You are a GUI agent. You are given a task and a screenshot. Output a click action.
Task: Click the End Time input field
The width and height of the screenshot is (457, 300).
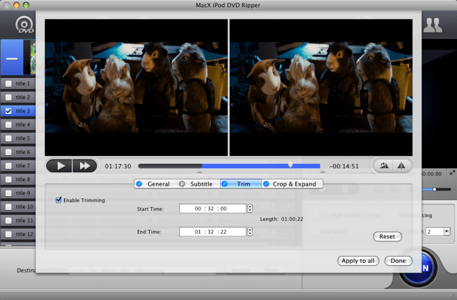pyautogui.click(x=213, y=232)
